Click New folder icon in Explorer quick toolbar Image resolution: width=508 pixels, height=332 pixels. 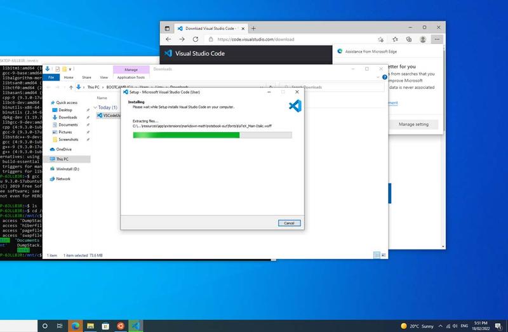pyautogui.click(x=64, y=69)
